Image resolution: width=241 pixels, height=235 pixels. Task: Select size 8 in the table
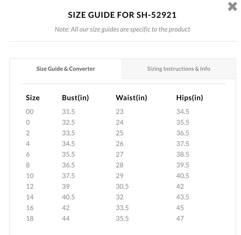(x=28, y=165)
